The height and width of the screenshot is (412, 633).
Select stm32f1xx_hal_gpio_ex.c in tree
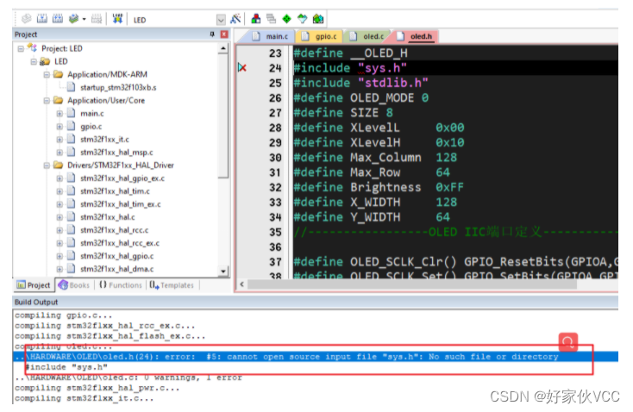tap(122, 178)
